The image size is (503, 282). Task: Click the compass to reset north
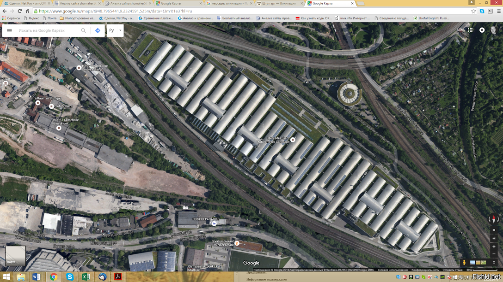tap(494, 219)
